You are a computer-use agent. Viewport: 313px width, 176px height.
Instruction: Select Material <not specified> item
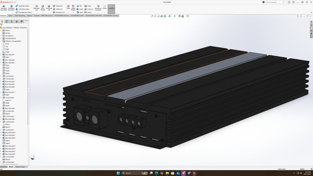[11, 41]
